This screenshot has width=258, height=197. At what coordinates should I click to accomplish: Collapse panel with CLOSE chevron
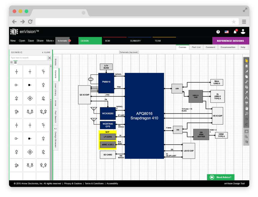46,52
